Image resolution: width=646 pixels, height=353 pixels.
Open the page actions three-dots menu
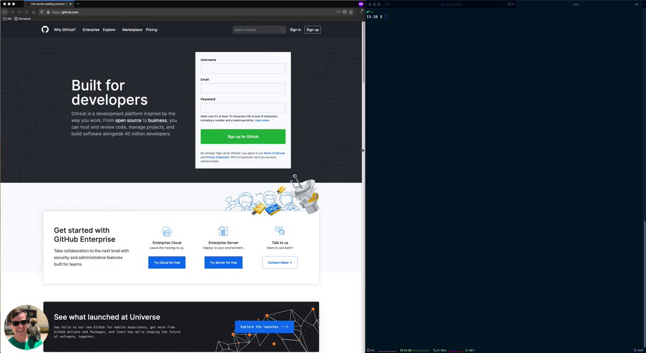338,12
